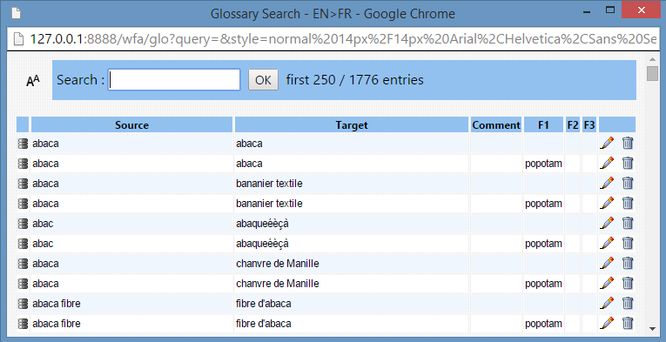Delete the chanvre de Manille entry tagged popotam

pos(628,283)
